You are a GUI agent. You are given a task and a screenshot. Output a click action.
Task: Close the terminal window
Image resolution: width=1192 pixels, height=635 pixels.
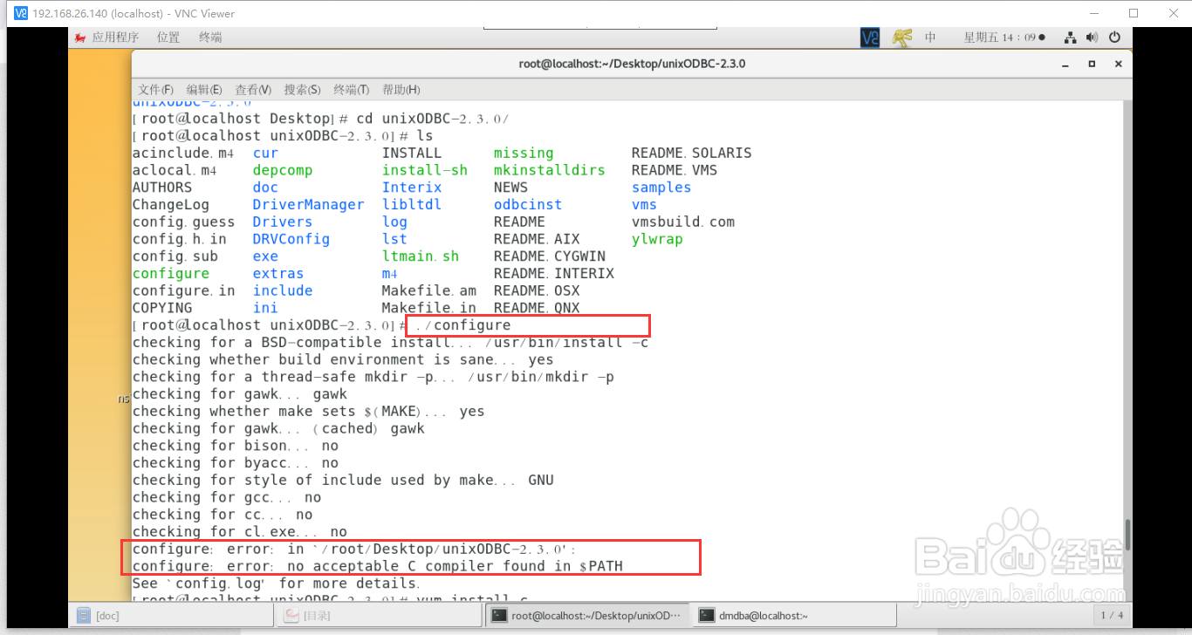[1119, 64]
